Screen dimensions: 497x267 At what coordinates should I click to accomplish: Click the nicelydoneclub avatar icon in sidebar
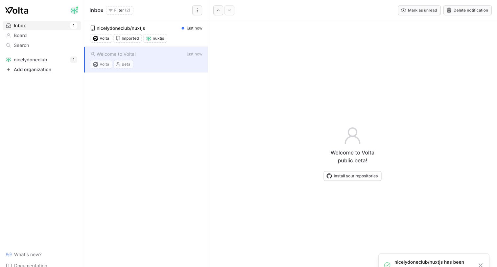coord(9,60)
